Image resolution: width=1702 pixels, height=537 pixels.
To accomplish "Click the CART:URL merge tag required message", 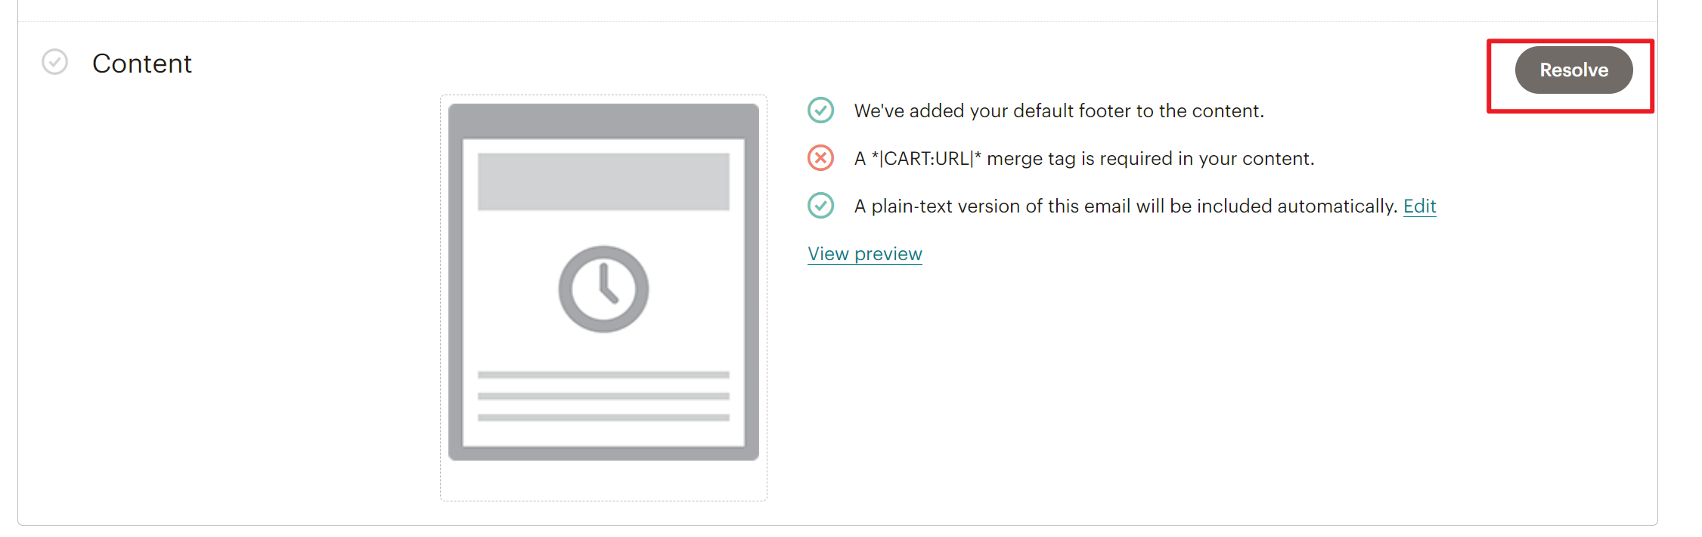I will point(1084,159).
